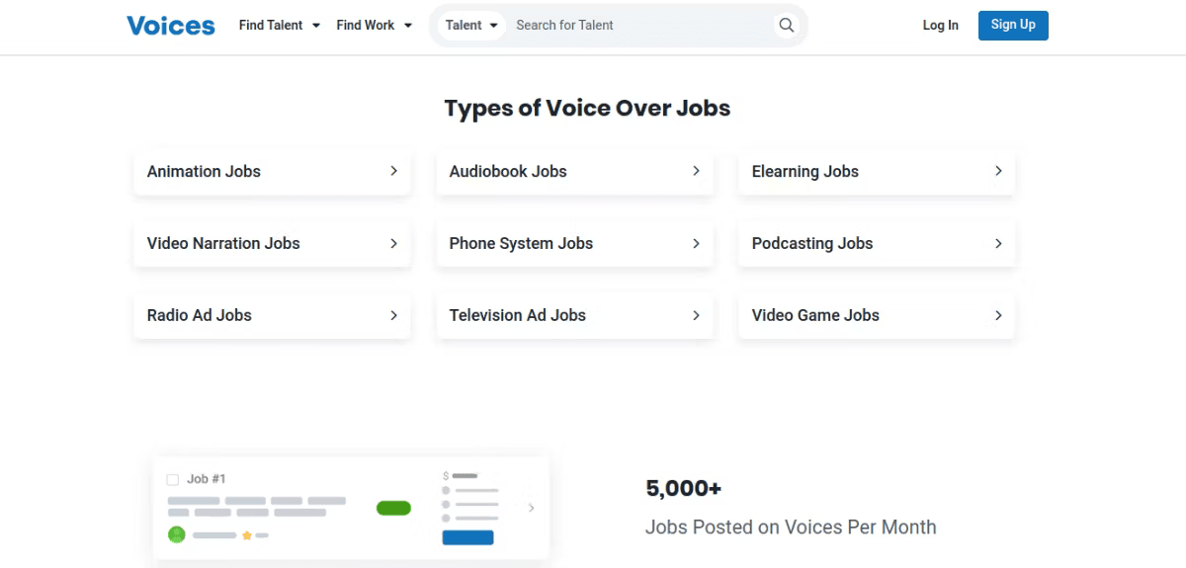Click the arrow beside Elearning Jobs
The width and height of the screenshot is (1186, 568).
coord(998,171)
